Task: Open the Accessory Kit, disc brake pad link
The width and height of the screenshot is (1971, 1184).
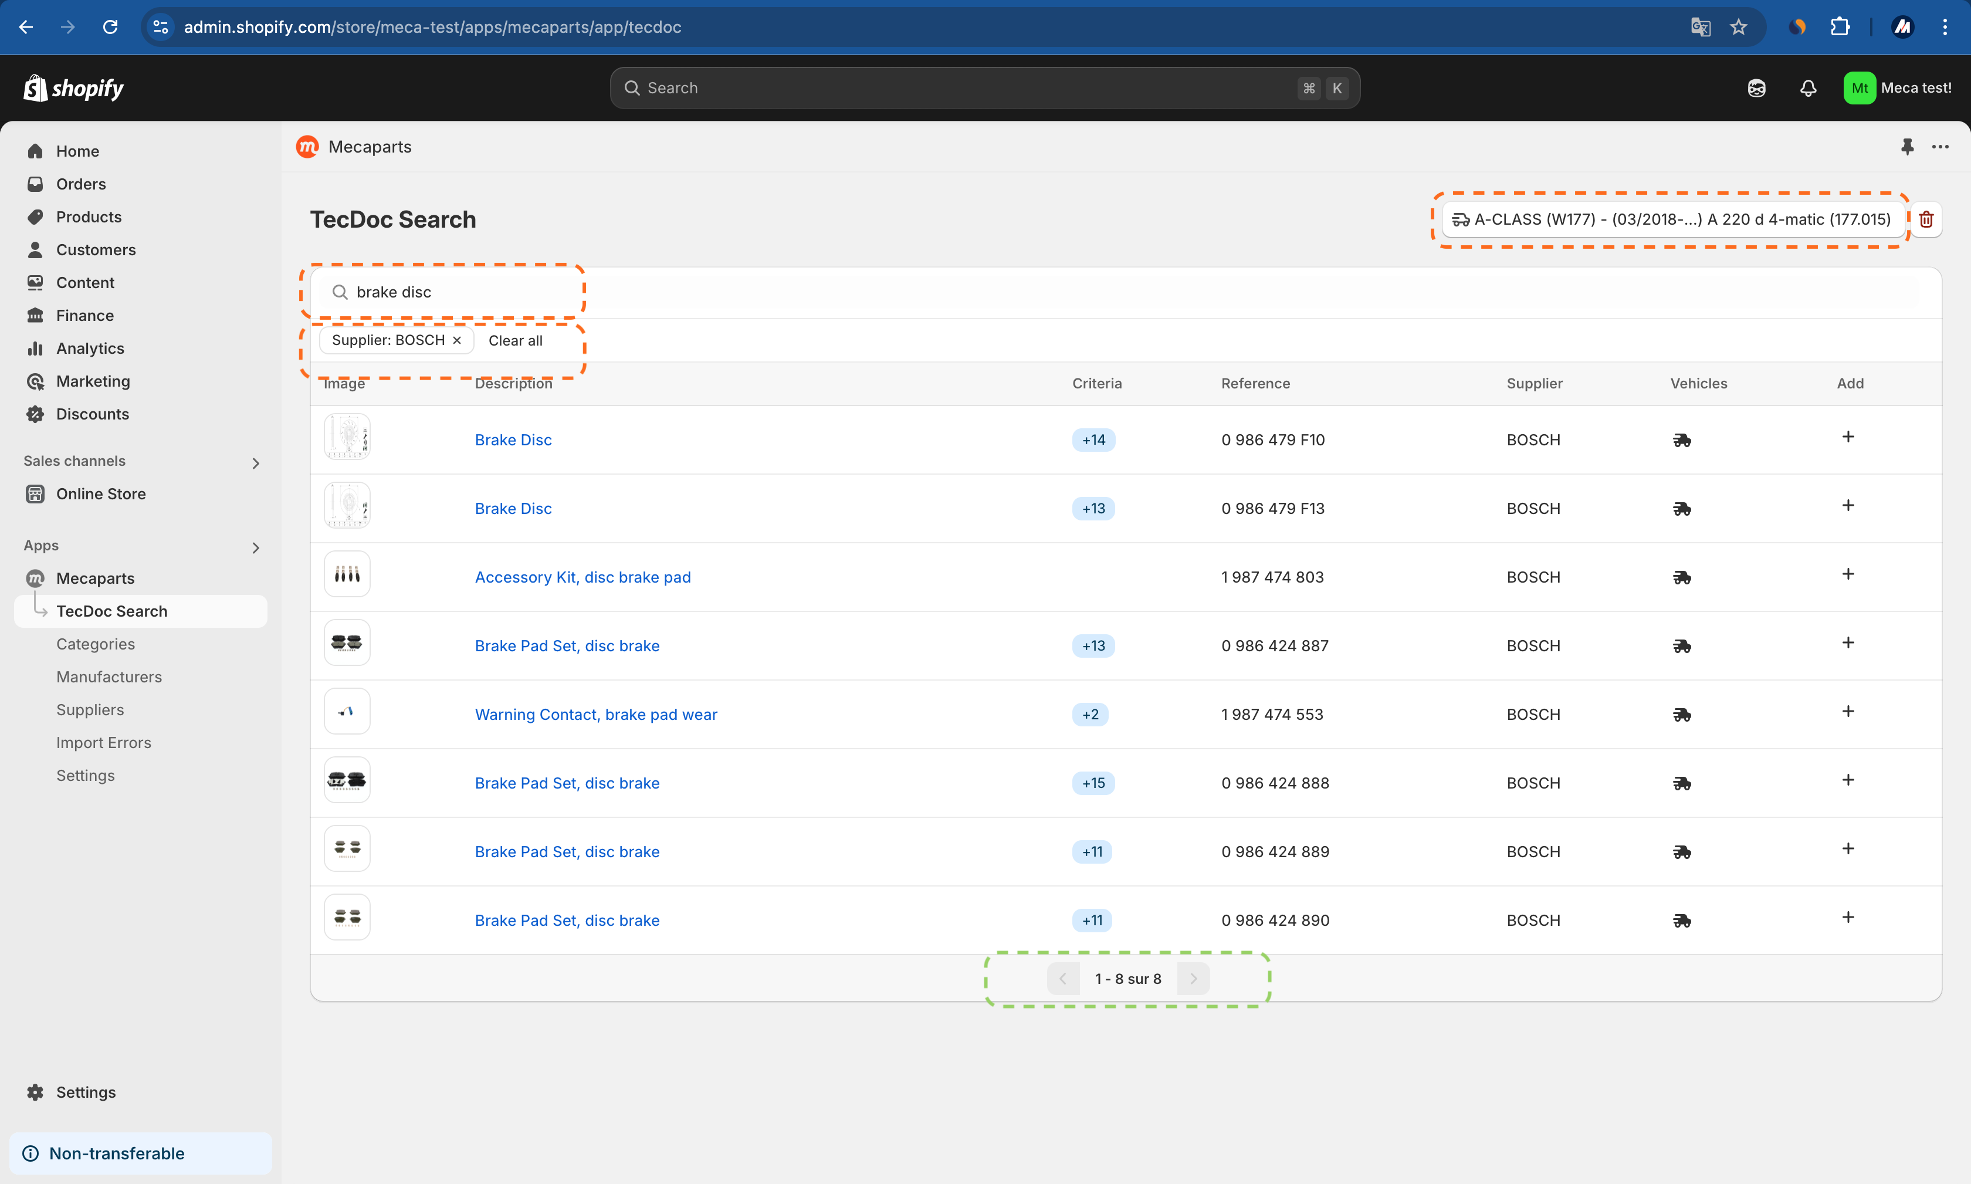Action: 583,577
